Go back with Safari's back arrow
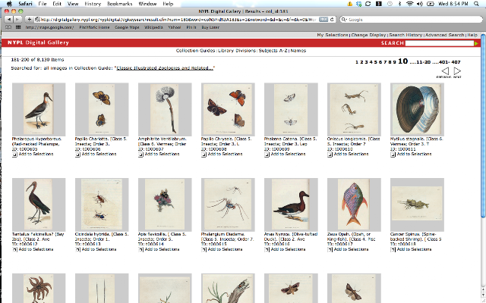 (8, 20)
